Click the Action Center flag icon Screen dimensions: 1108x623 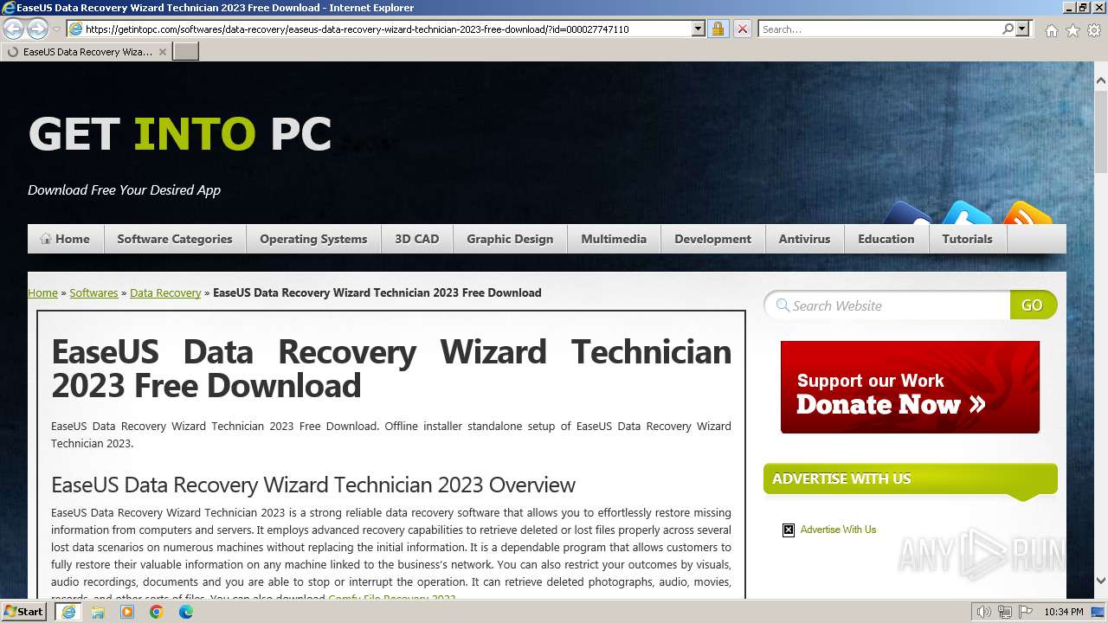point(1026,612)
